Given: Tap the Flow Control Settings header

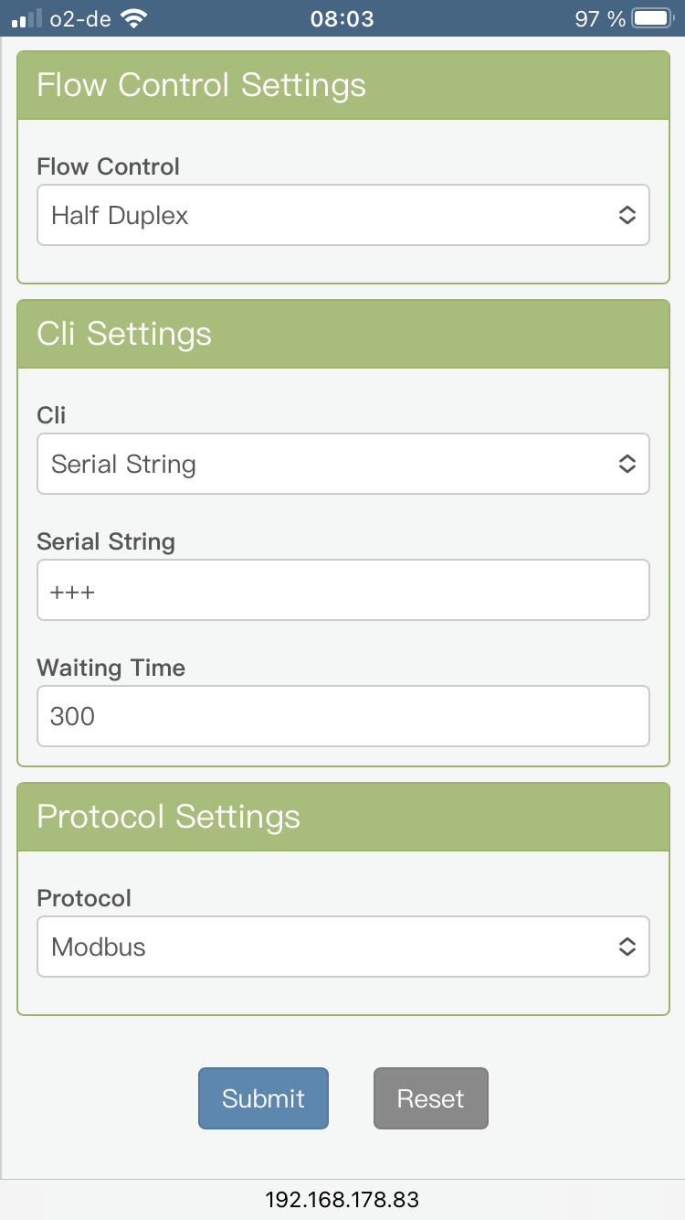Looking at the screenshot, I should (x=343, y=85).
